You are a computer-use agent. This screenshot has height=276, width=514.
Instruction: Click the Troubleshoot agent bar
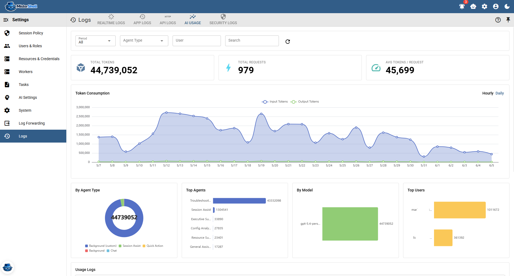tap(239, 201)
